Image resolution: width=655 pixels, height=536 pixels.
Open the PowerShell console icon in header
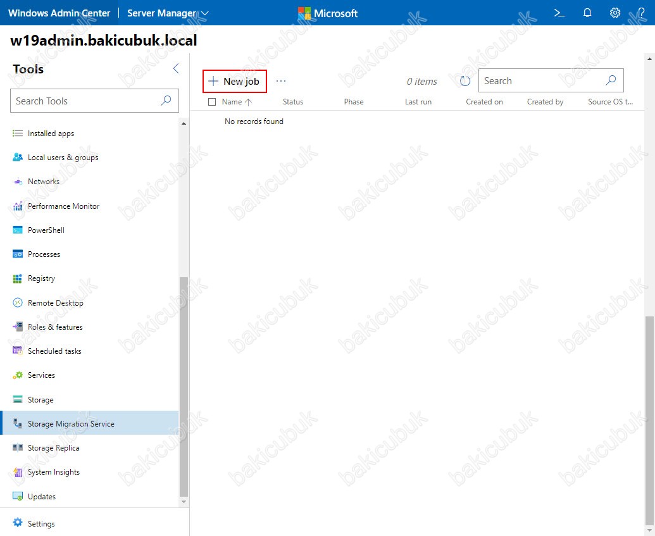click(559, 13)
